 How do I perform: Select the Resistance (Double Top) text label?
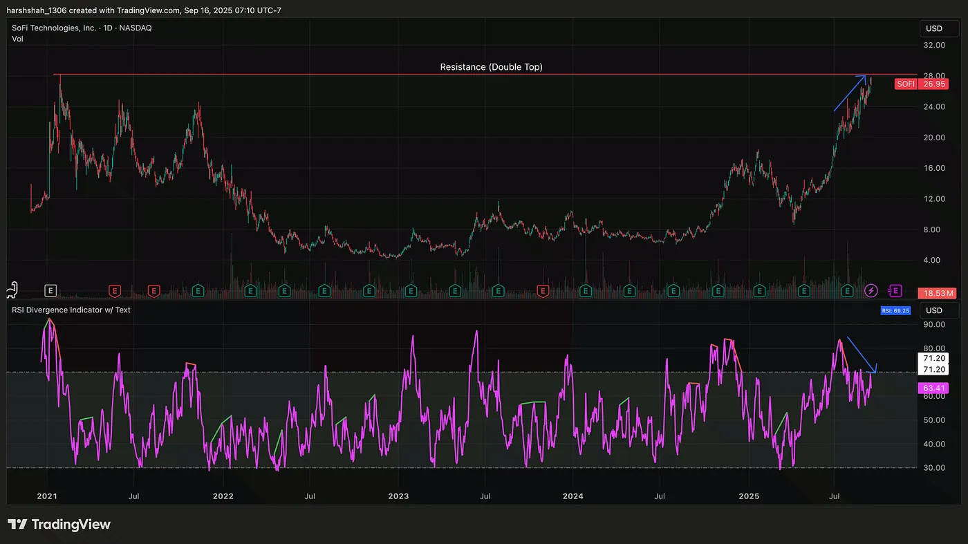coord(491,67)
